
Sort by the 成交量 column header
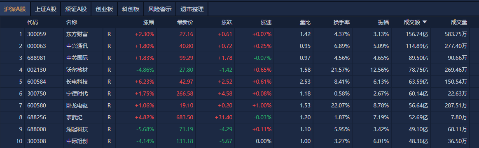click(459, 22)
